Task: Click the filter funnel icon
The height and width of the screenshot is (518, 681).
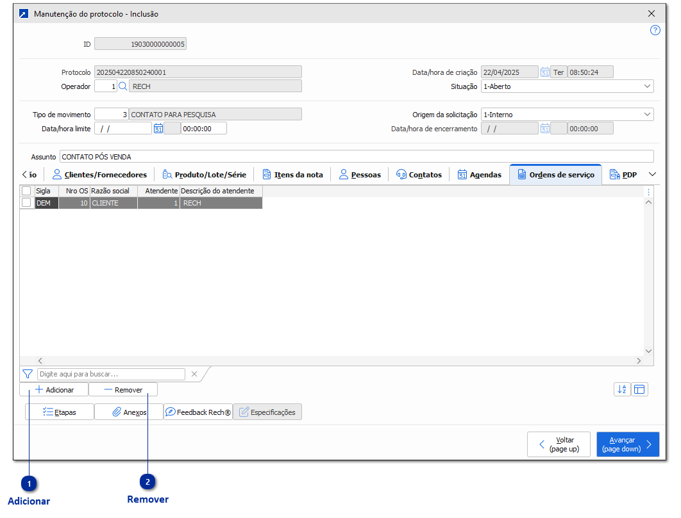Action: 28,373
